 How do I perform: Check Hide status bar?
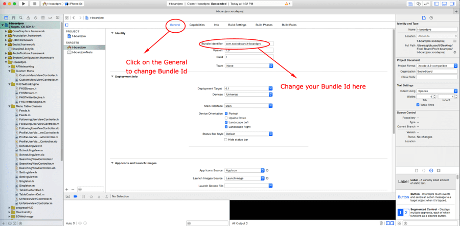226,140
